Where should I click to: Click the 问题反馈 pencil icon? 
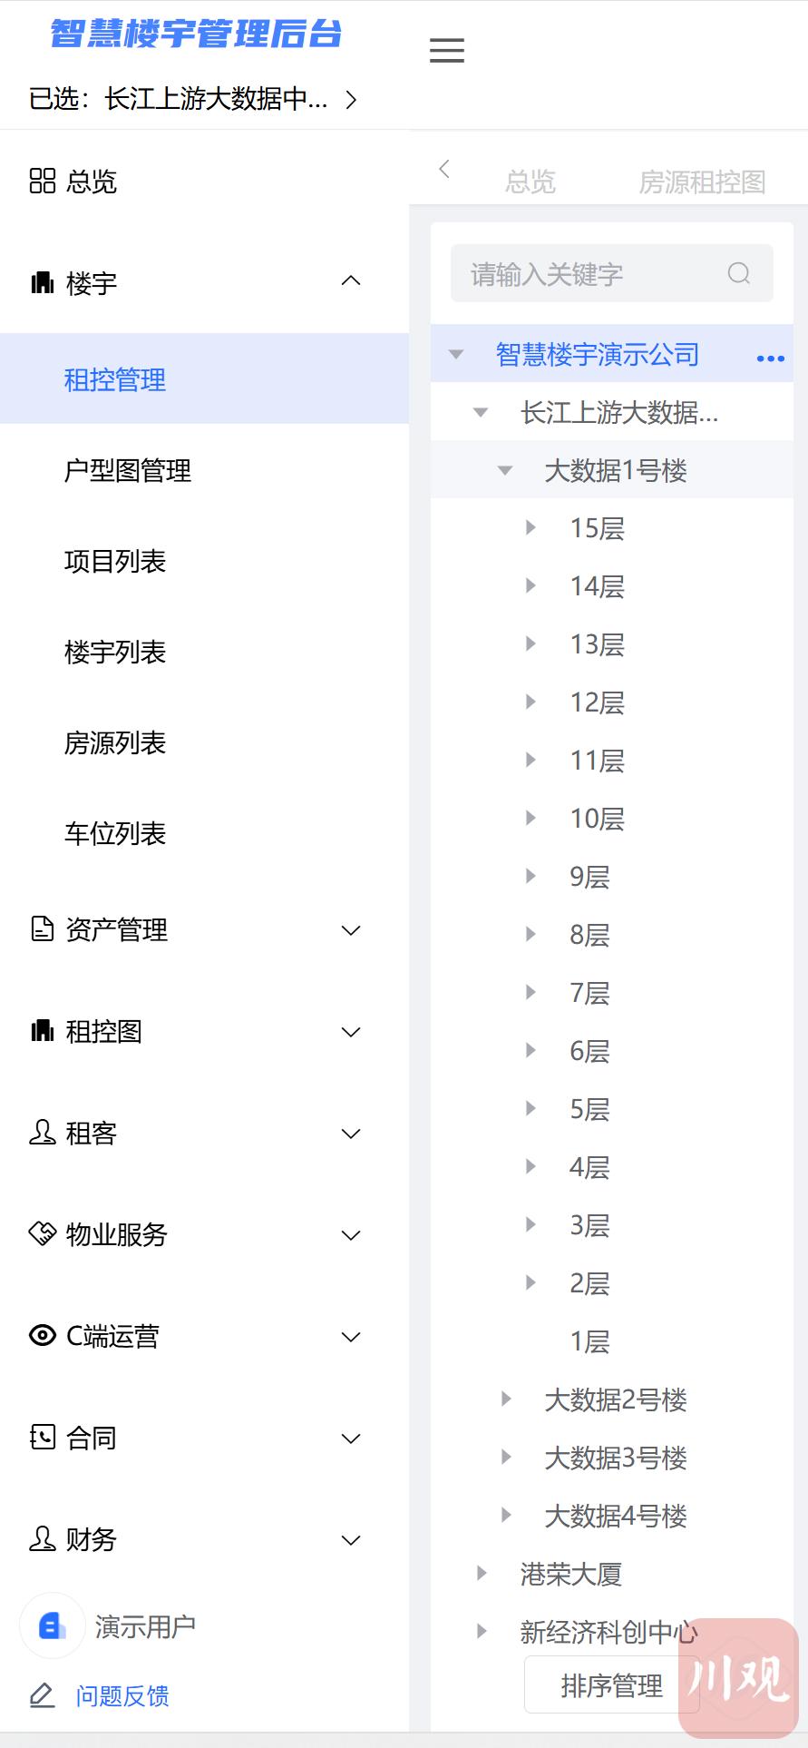click(43, 1694)
